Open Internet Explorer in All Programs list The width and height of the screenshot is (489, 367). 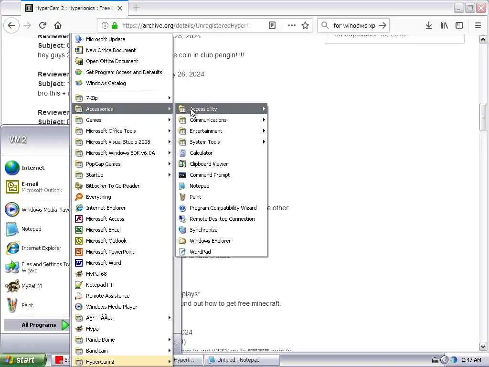coord(123,208)
